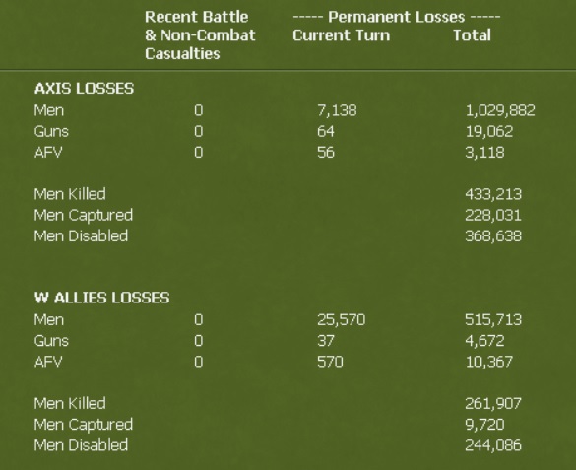Click Allies Men Disabled value 244,086

click(493, 445)
